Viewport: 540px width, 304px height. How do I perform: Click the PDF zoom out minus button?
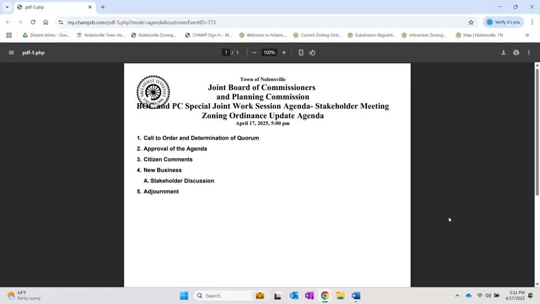pos(254,53)
